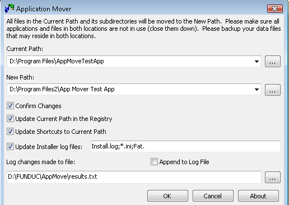Click inside the Current Path combo box

134,61
